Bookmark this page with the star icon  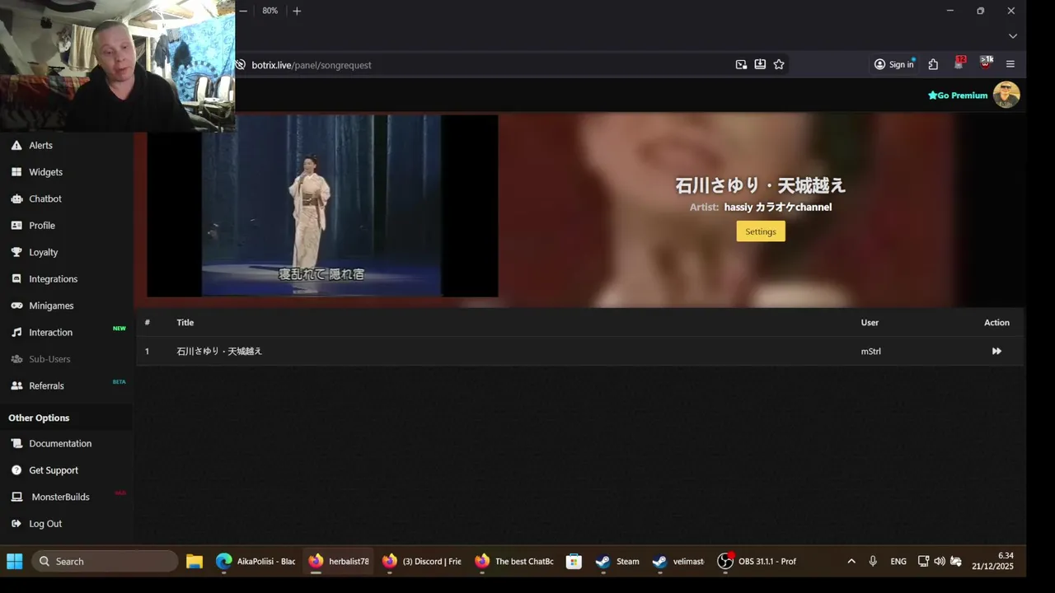coord(779,64)
